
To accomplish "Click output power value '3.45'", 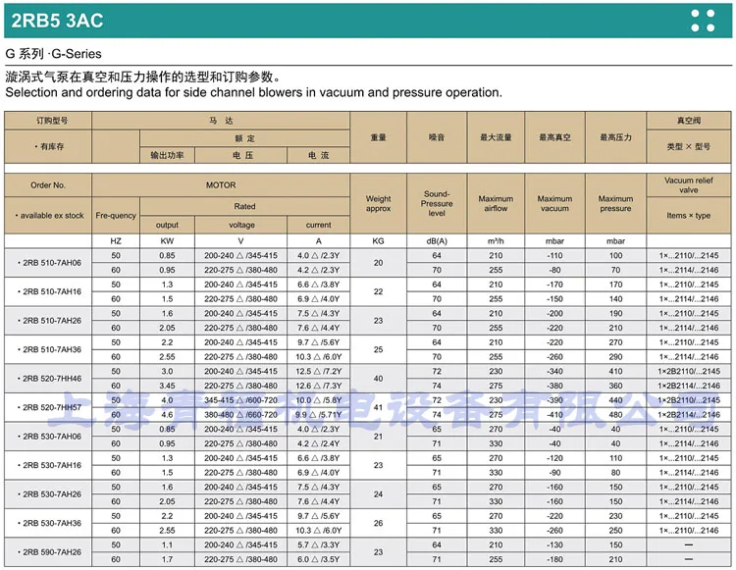I will [x=167, y=386].
